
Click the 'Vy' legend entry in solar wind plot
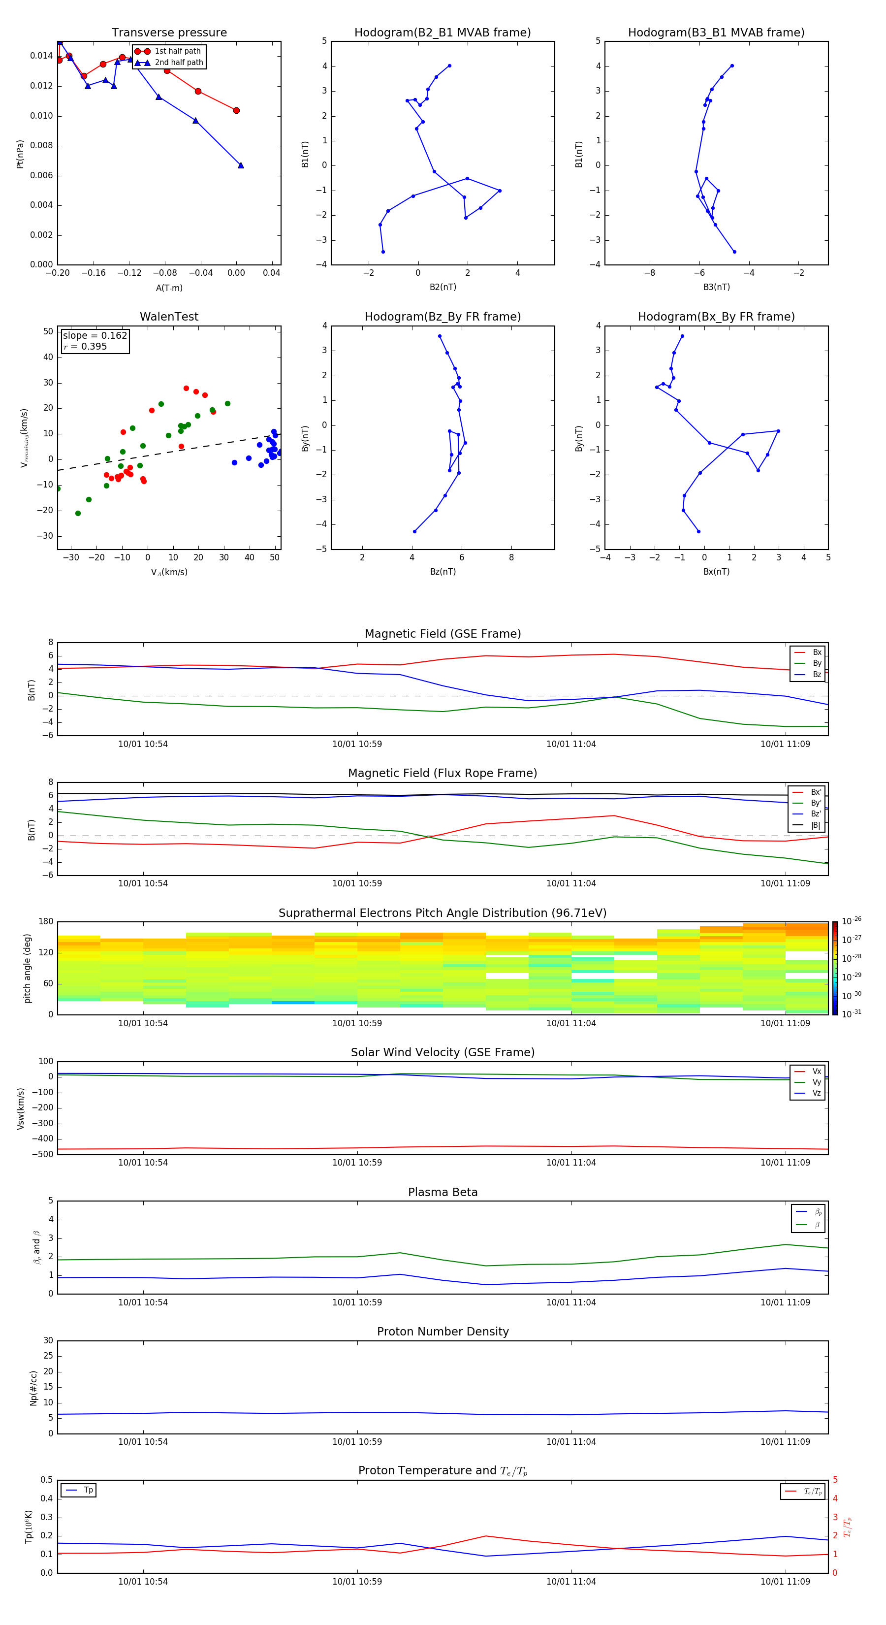pos(808,1082)
